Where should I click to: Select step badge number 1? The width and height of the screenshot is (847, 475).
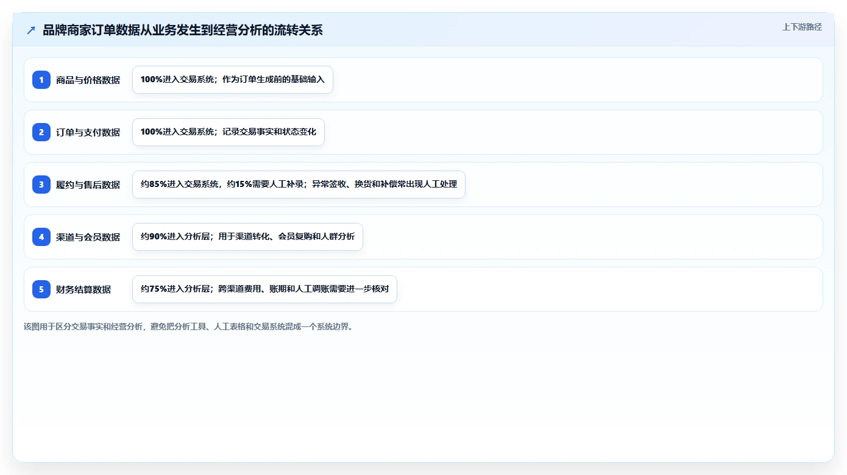click(x=41, y=80)
